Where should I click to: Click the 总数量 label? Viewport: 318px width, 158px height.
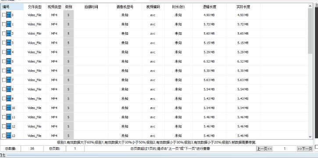click(x=11, y=149)
